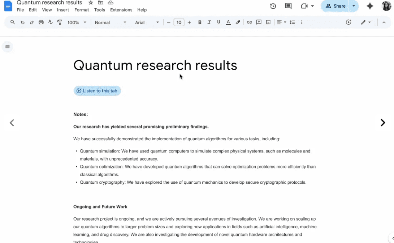The image size is (394, 243).
Task: Click the Gemini sparkle icon
Action: coord(370,6)
